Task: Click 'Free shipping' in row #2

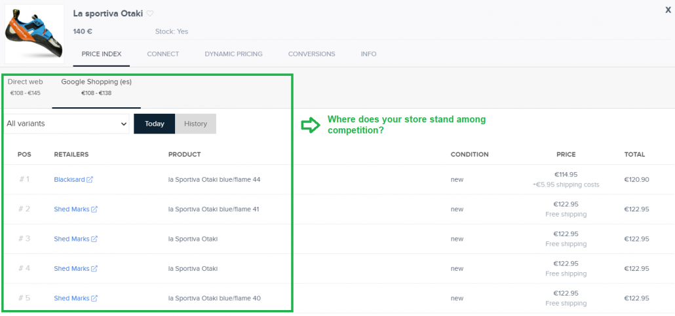Action: (566, 215)
